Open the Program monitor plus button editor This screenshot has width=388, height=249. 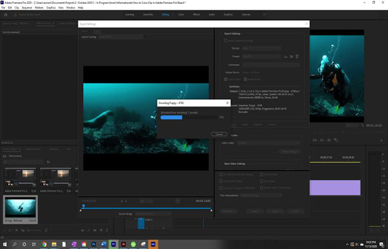pos(381,141)
